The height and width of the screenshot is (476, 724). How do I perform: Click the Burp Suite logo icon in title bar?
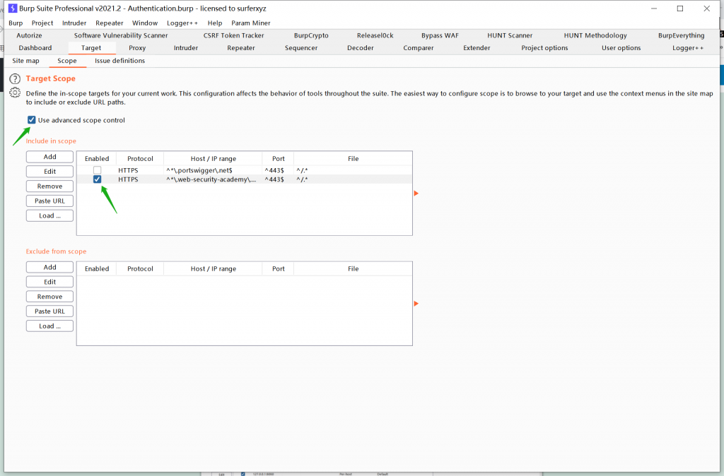(13, 8)
